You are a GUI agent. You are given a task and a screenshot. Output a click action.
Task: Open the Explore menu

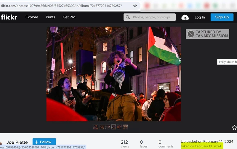tap(32, 17)
